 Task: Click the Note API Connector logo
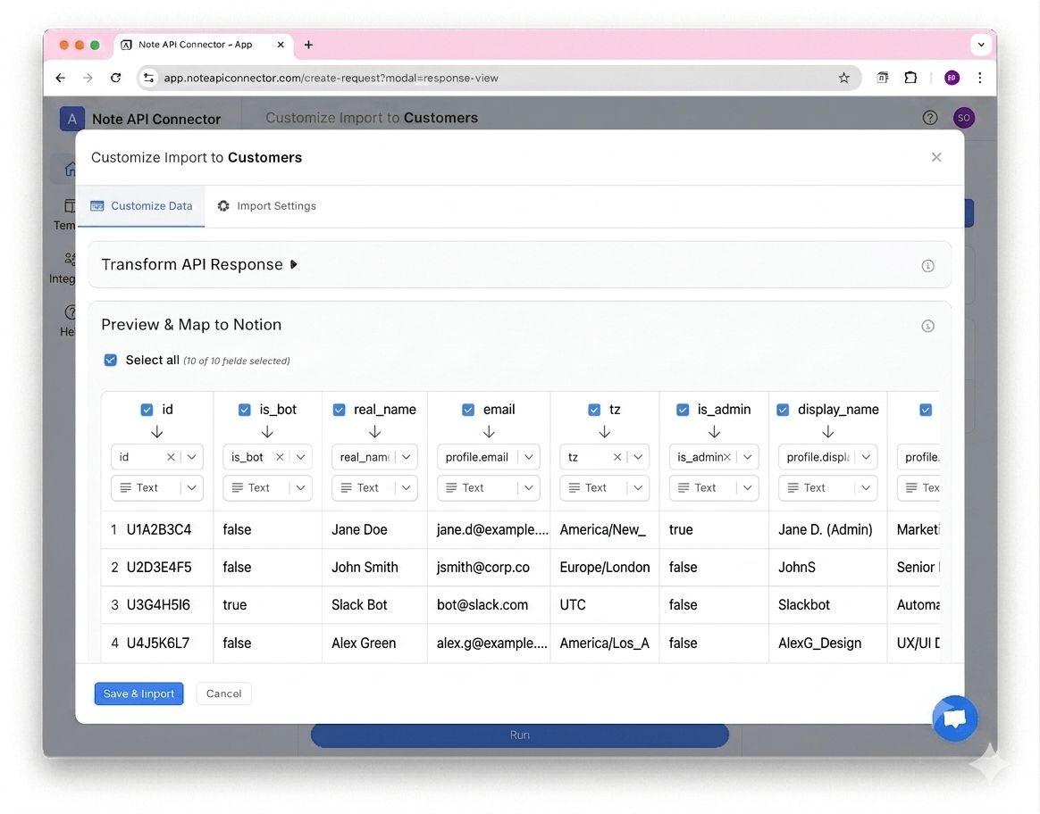[x=71, y=120]
